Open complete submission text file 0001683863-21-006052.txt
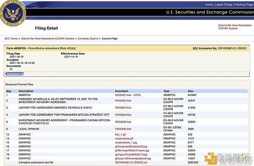 point(131,163)
